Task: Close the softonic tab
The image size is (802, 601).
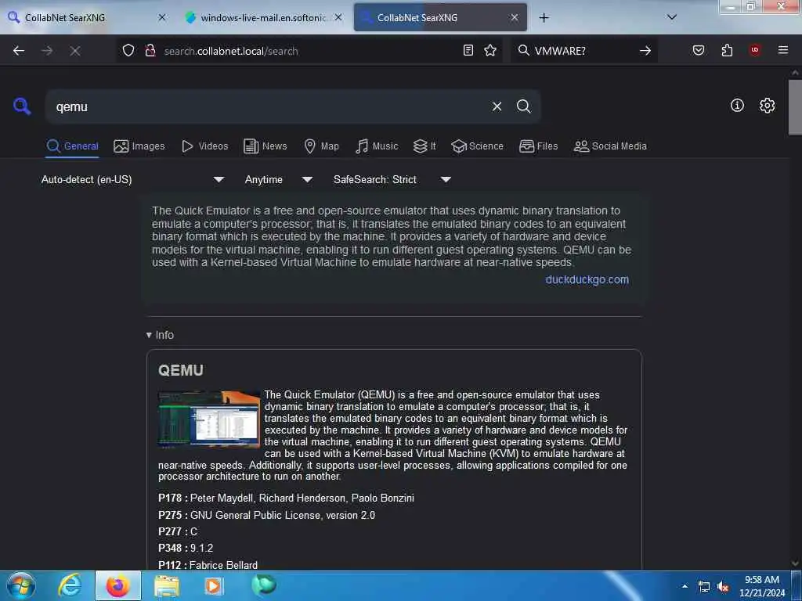Action: coord(338,17)
